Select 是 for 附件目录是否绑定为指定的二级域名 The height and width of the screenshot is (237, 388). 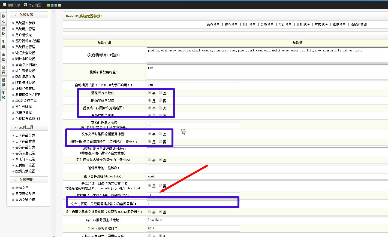(x=150, y=160)
